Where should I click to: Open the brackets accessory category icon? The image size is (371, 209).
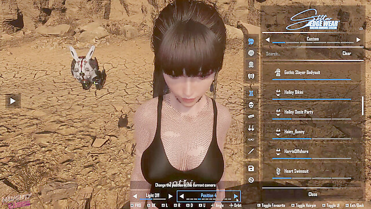click(251, 76)
